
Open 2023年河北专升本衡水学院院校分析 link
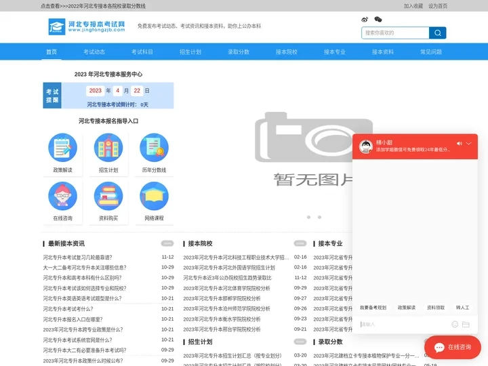(x=222, y=319)
